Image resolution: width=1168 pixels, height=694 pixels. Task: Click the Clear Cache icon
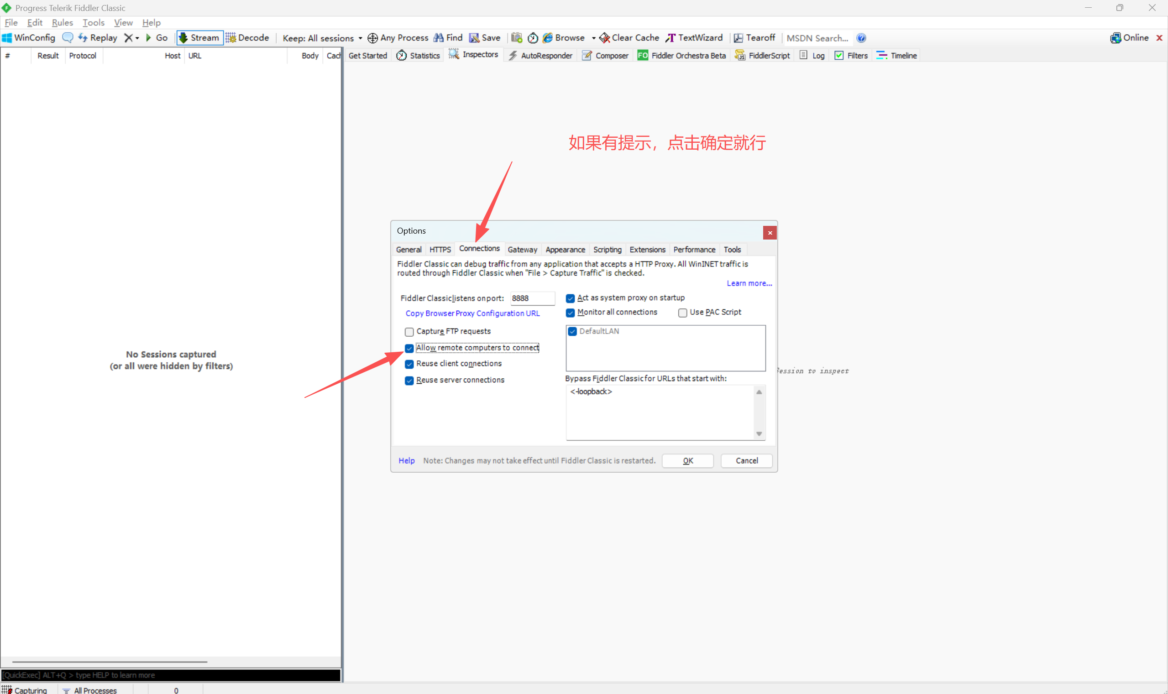coord(604,38)
